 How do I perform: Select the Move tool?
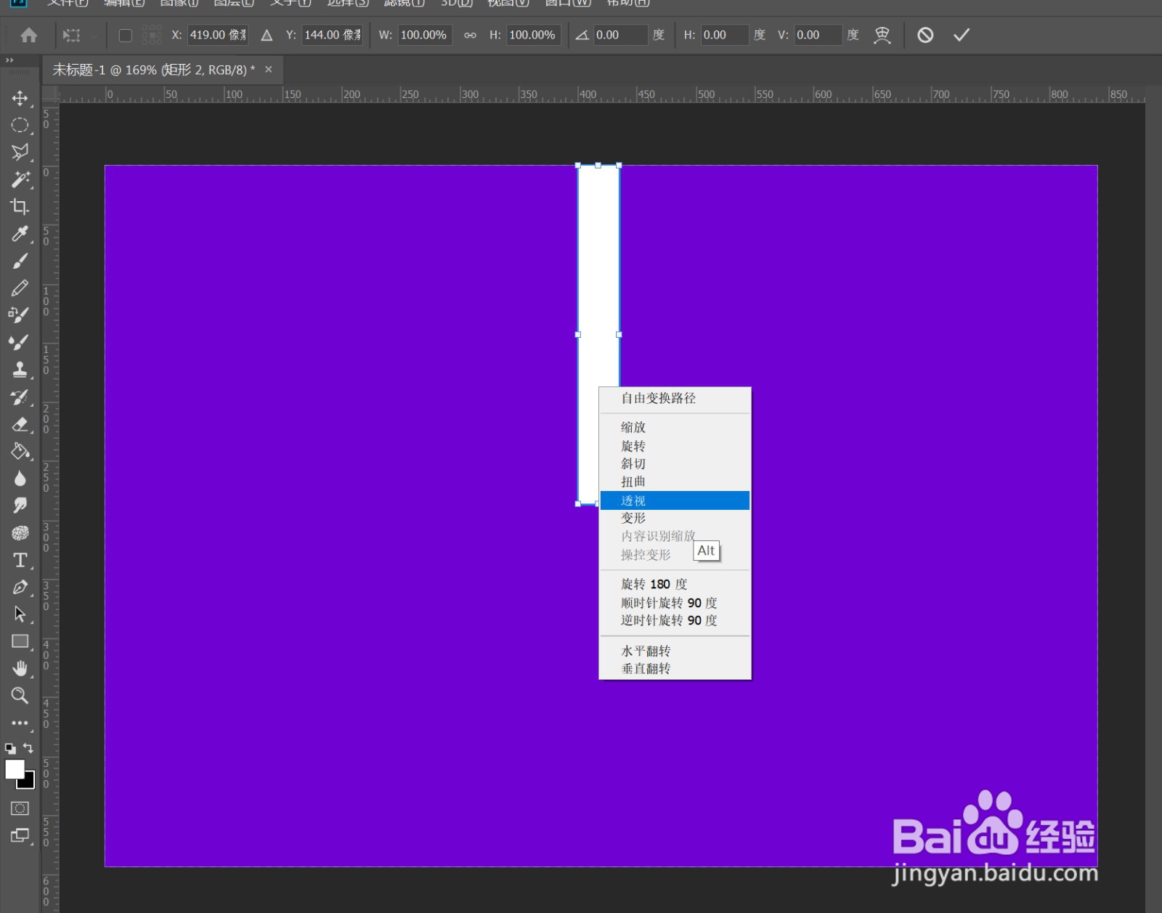[20, 98]
